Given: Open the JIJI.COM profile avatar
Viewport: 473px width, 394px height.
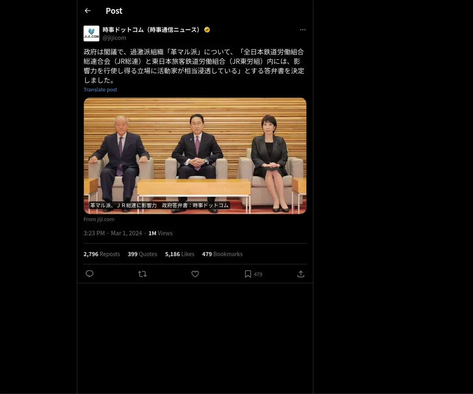Looking at the screenshot, I should coord(91,33).
